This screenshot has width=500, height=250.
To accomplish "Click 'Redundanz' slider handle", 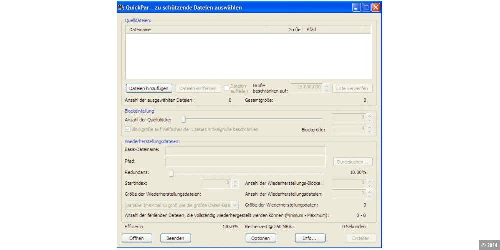I will coord(171,173).
